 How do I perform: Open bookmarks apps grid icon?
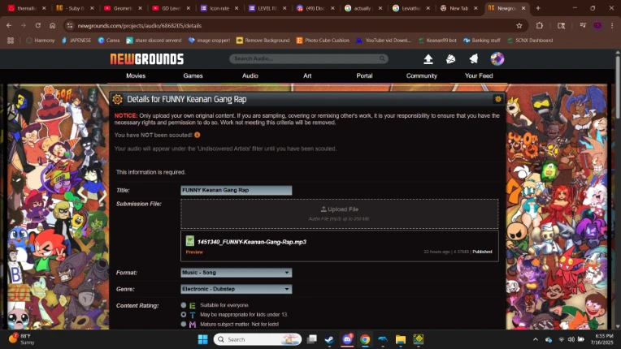coord(11,41)
